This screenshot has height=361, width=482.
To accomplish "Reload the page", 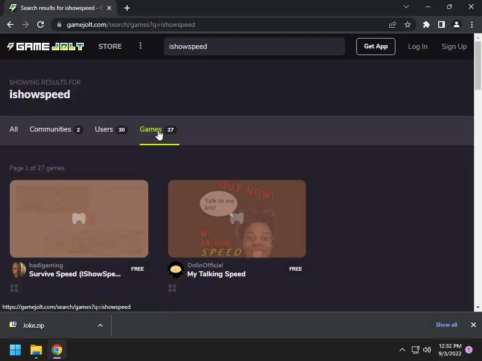I will (x=40, y=24).
